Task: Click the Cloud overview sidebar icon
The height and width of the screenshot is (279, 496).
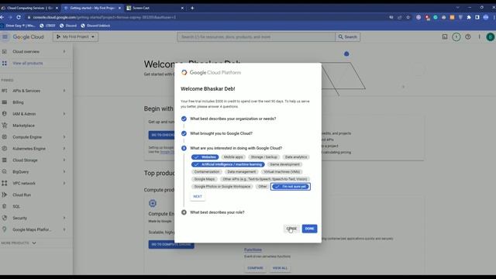Action: click(x=5, y=52)
